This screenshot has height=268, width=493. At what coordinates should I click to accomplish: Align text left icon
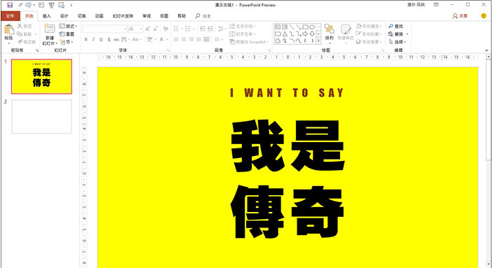click(x=176, y=39)
